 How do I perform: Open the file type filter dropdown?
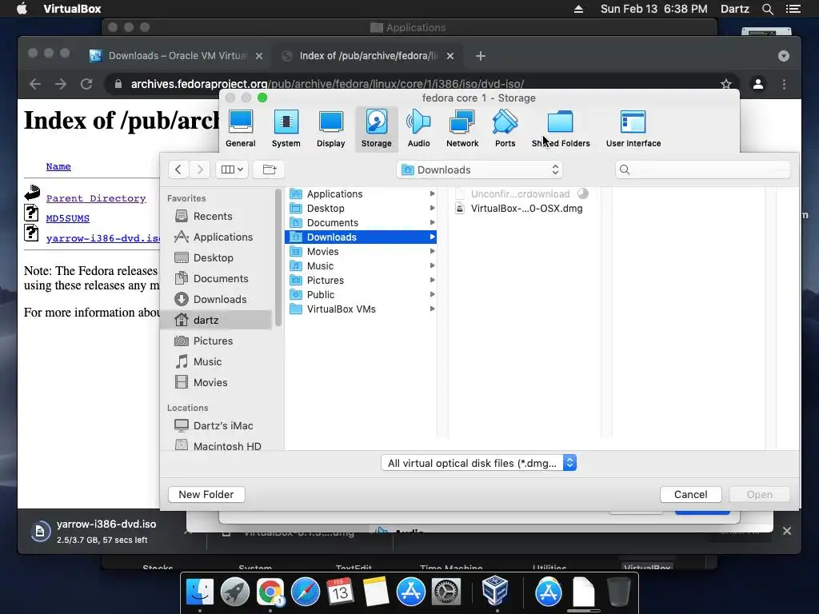479,463
